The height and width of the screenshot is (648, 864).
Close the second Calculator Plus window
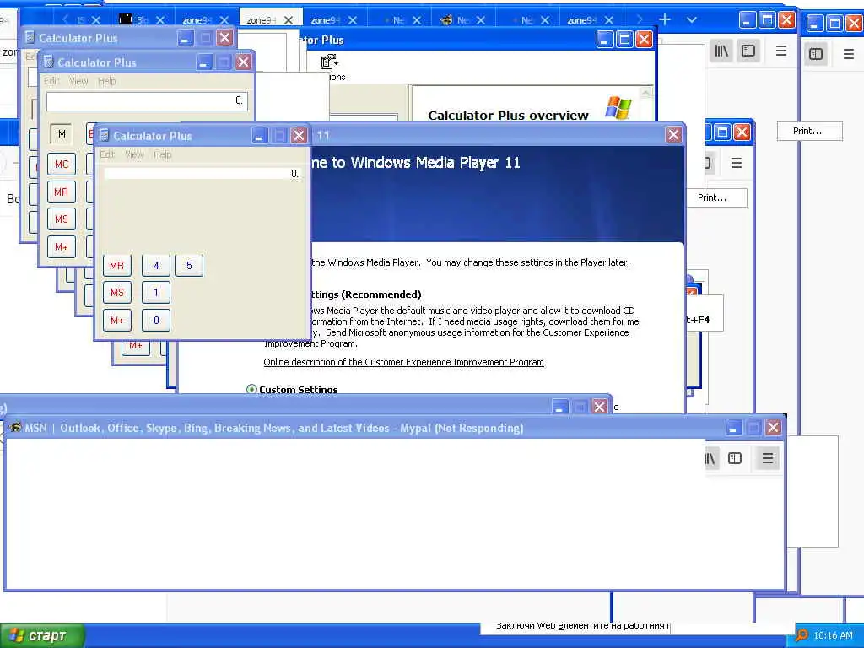pos(243,62)
